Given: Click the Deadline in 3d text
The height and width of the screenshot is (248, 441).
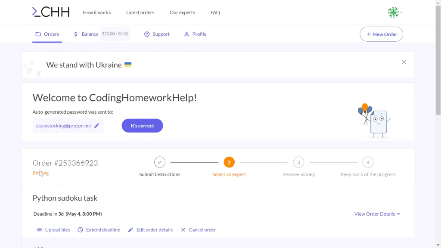Looking at the screenshot, I should 68,214.
